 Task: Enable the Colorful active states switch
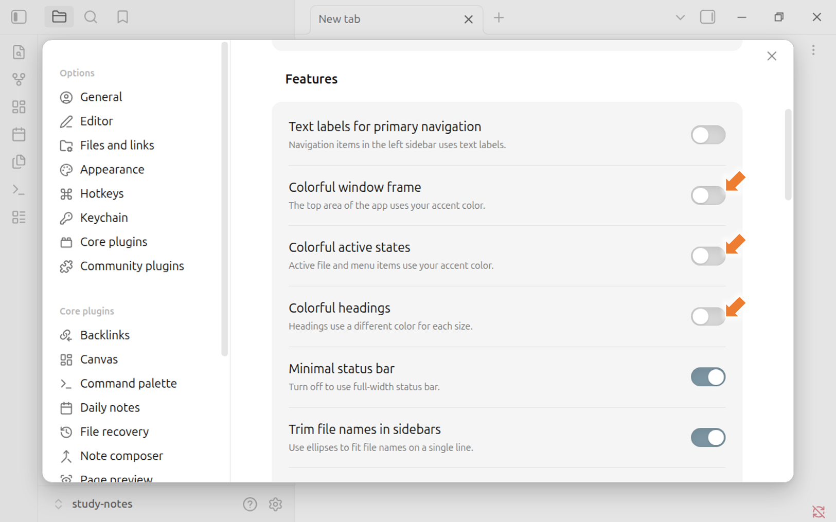click(708, 256)
